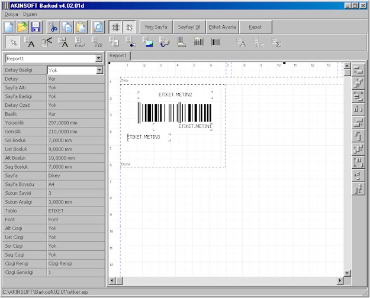
Task: Select the shape drawing tool
Action: (131, 42)
